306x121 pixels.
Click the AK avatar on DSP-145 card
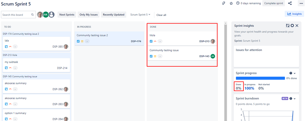click(213, 56)
